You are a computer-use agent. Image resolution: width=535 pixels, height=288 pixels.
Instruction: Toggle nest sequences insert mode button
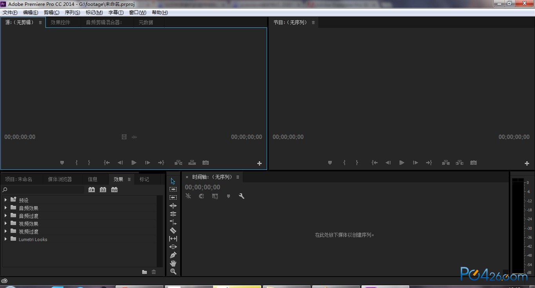click(x=188, y=196)
